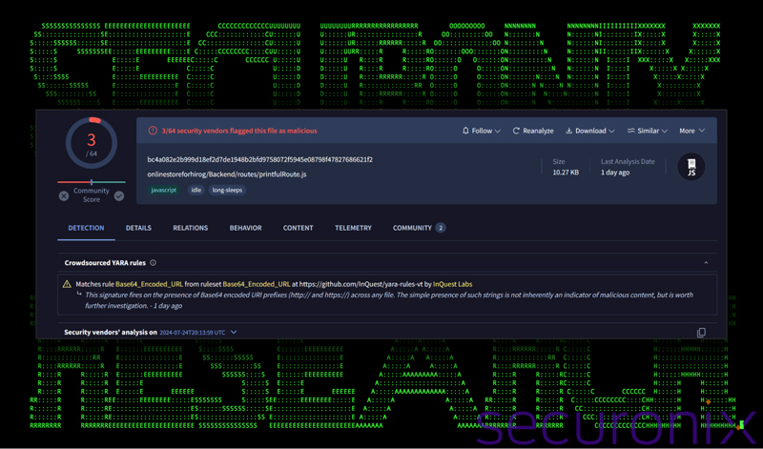
Task: Open the Follow dropdown
Action: pyautogui.click(x=481, y=131)
